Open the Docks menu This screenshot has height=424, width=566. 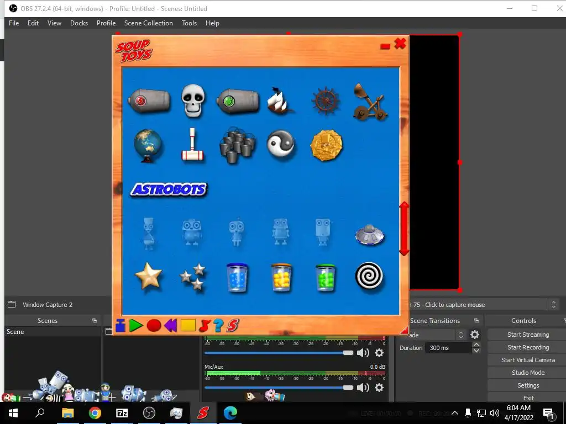(x=79, y=23)
